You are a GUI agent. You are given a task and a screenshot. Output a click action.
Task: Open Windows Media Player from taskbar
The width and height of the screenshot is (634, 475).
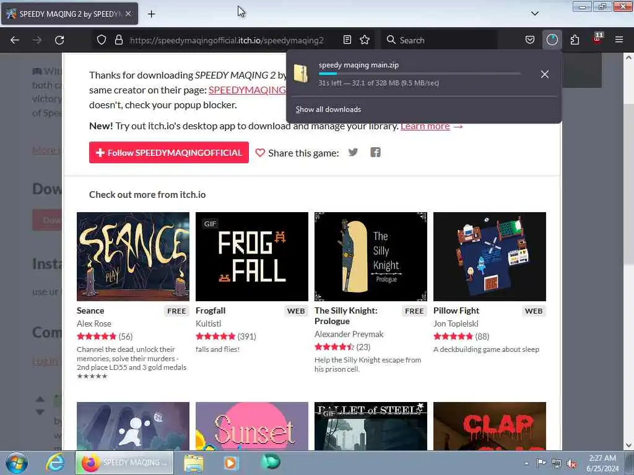231,463
